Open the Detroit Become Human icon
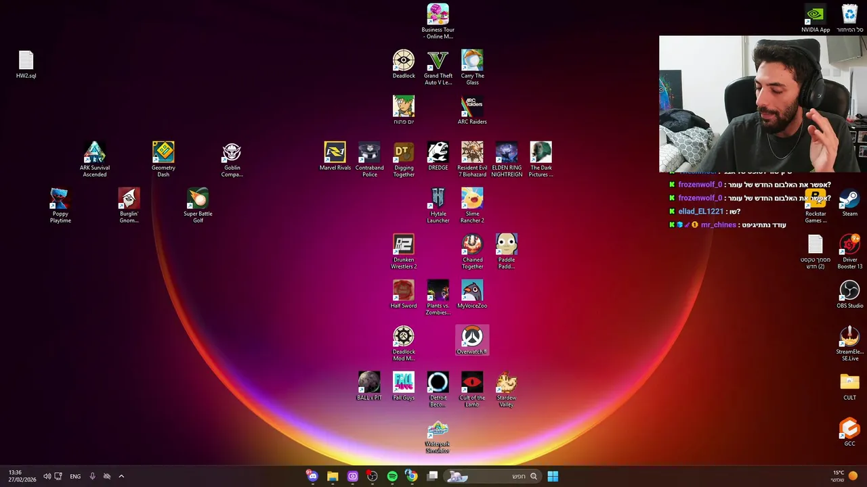The width and height of the screenshot is (867, 487). pos(438,389)
